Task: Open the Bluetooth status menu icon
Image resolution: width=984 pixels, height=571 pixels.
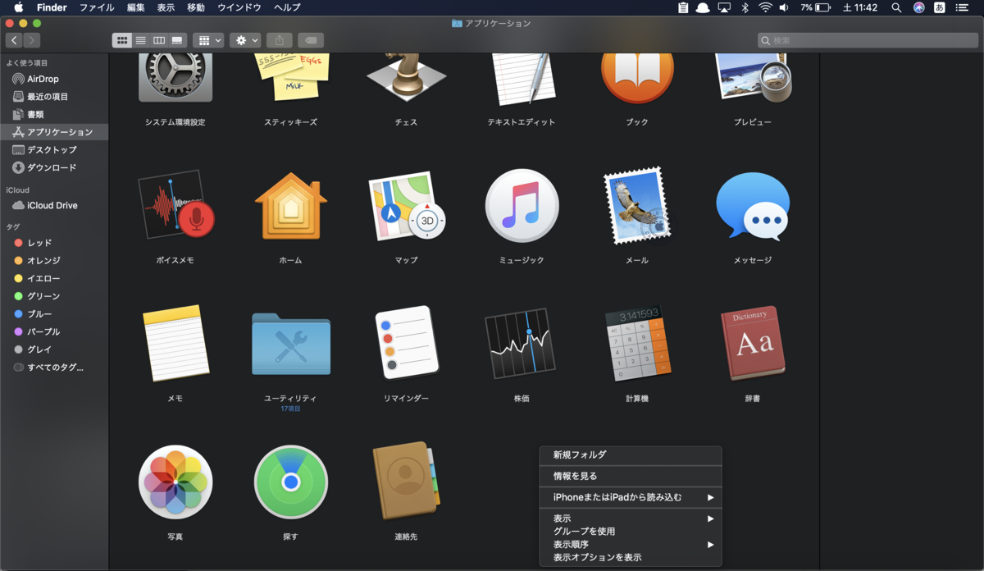Action: (x=745, y=7)
